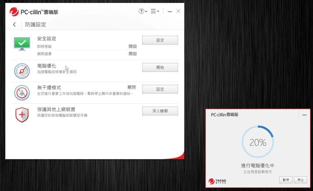
Task: Click the PC-cillin red logo icon
Action: click(14, 12)
